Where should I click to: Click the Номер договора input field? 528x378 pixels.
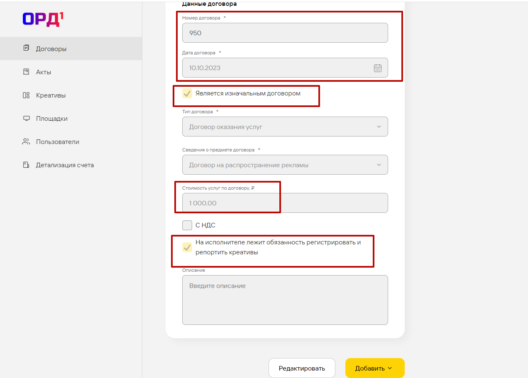285,33
